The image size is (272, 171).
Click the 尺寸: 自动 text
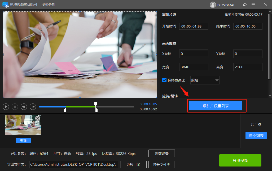(x=62, y=154)
